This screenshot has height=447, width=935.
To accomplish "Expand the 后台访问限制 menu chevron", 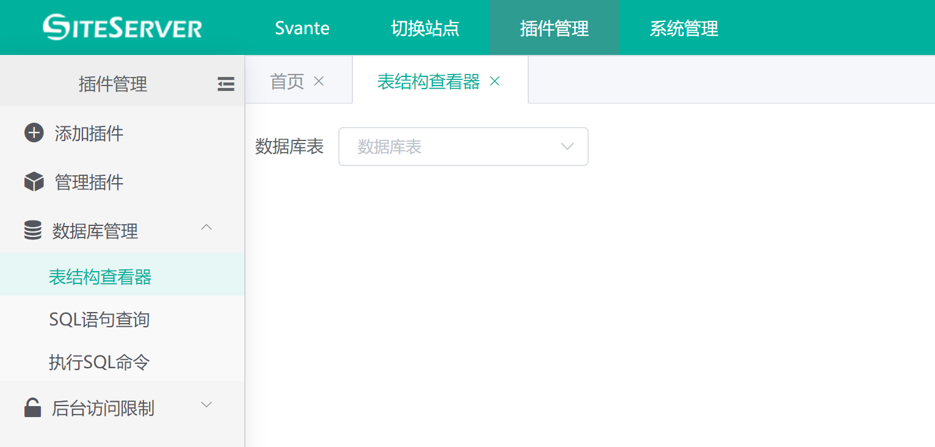I will pyautogui.click(x=207, y=405).
